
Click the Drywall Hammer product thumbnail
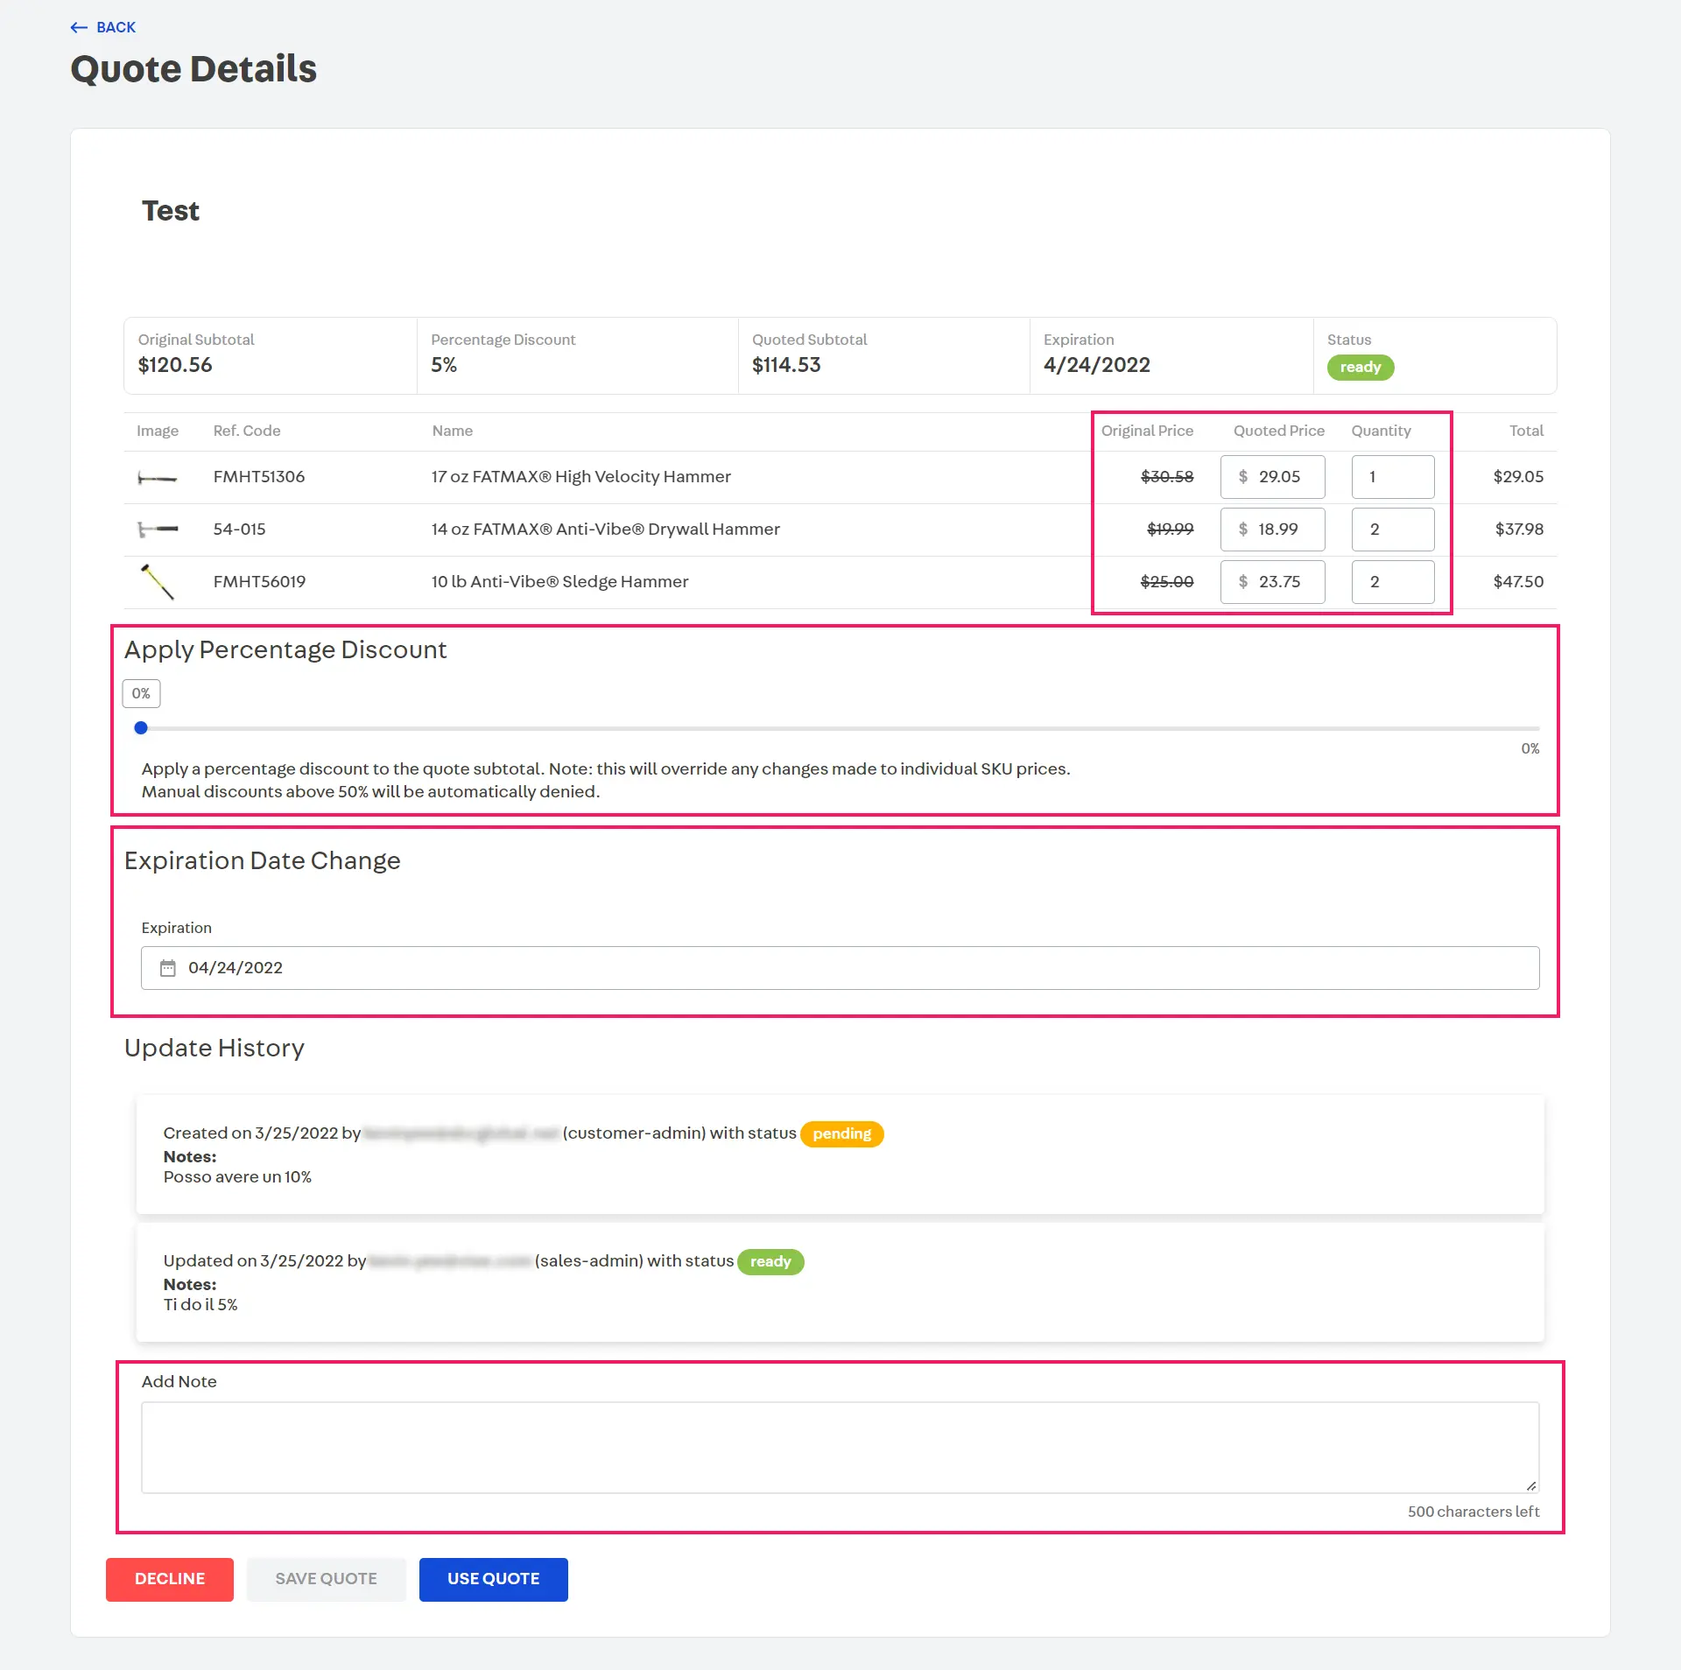[158, 530]
